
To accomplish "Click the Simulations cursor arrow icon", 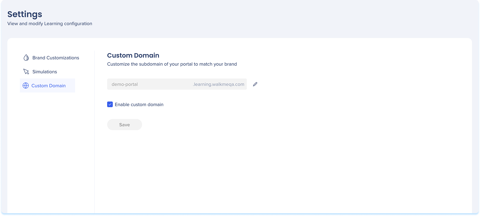I will (26, 72).
